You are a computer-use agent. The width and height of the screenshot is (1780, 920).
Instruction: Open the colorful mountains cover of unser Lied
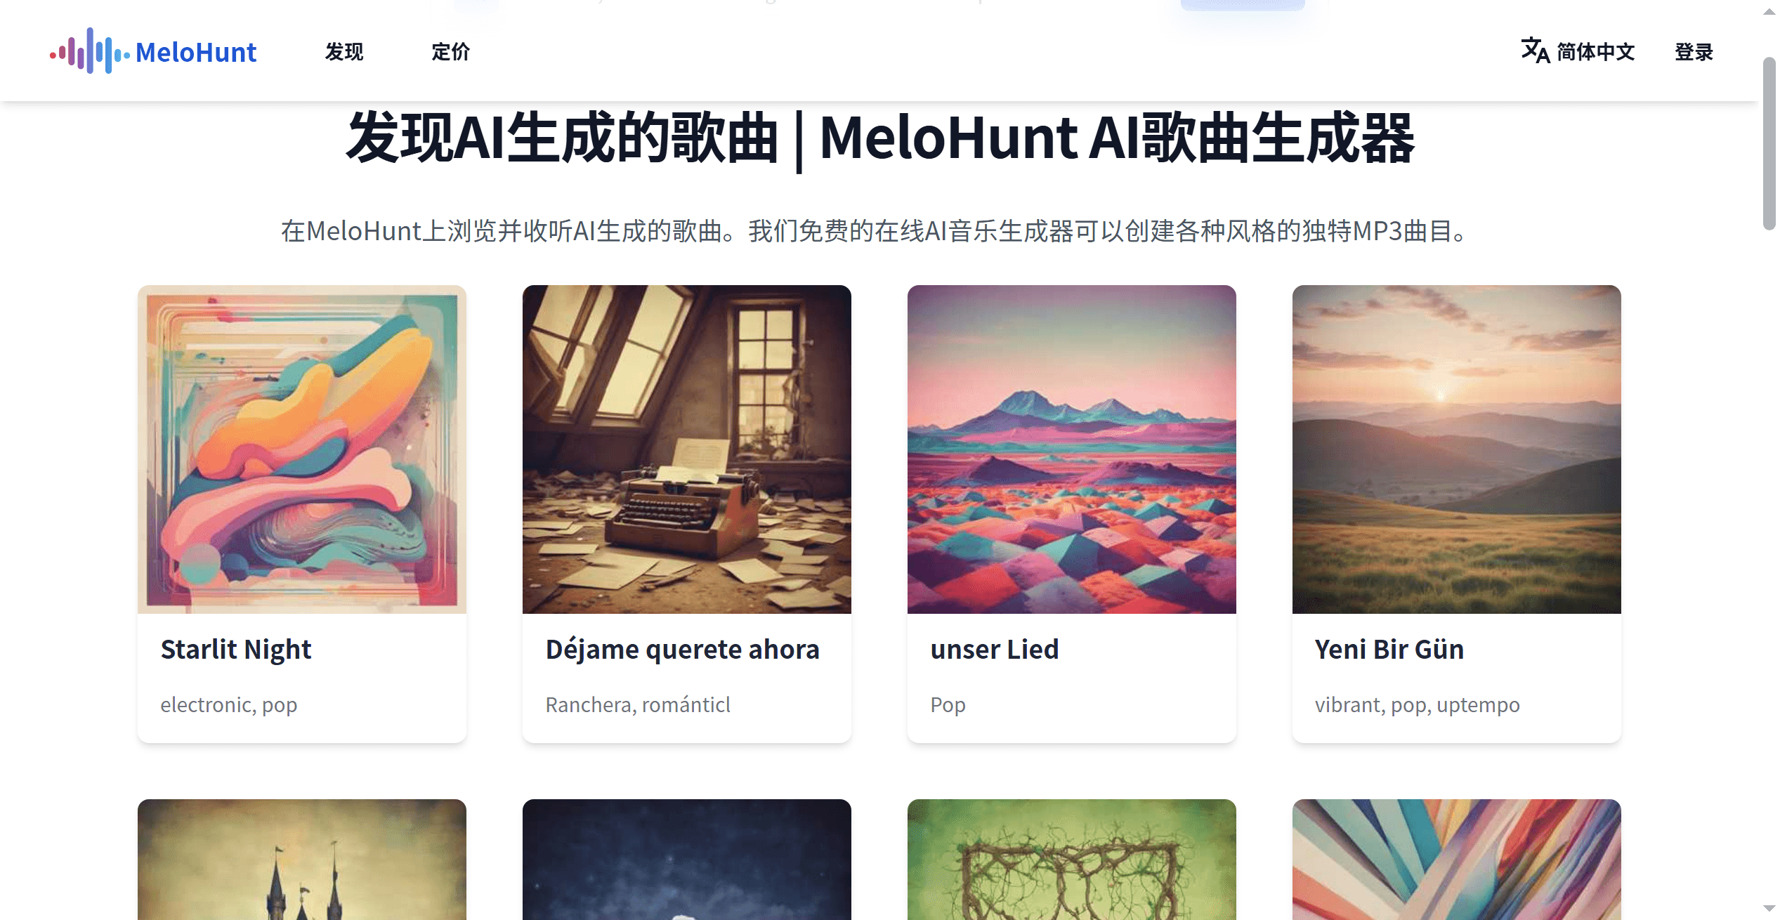[1072, 449]
